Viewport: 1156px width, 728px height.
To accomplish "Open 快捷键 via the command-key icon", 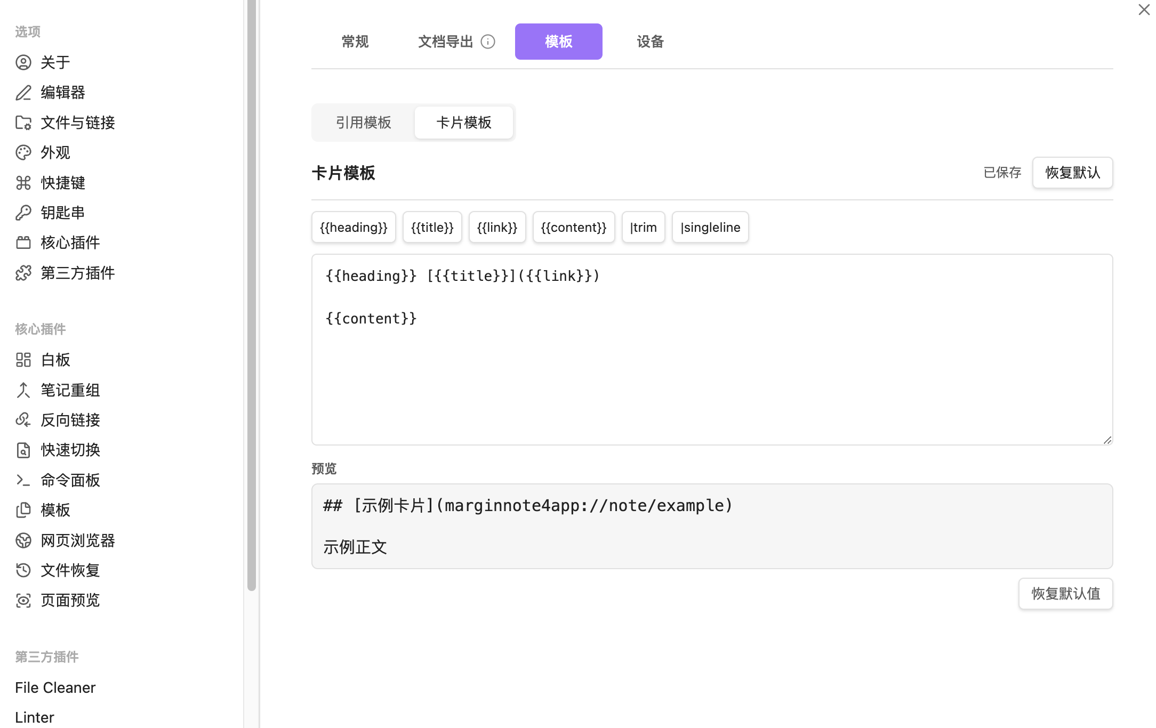I will pos(23,183).
